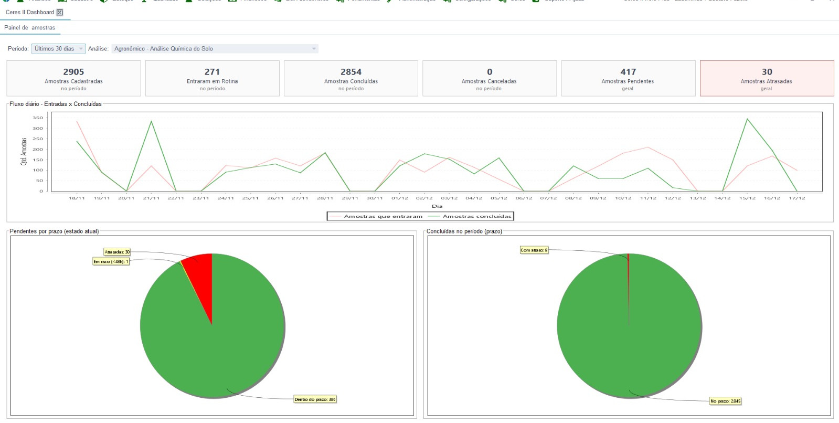Viewport: 839px width, 423px height.
Task: Click the Amostras Canceladas card
Action: [x=489, y=79]
